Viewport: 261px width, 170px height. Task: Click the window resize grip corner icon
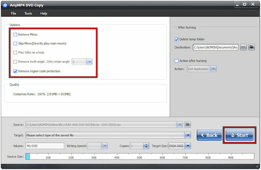click(x=257, y=166)
